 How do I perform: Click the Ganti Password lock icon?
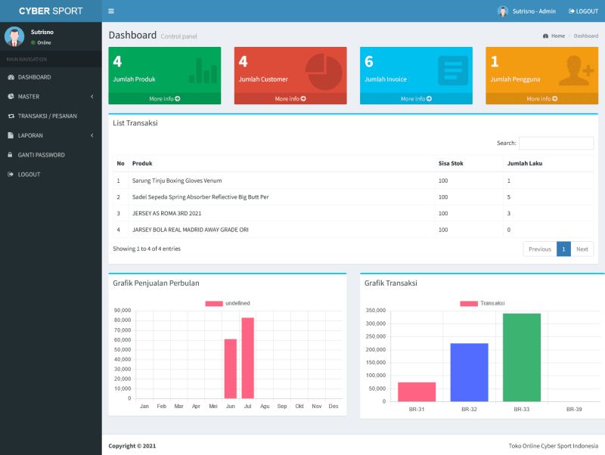pos(10,155)
